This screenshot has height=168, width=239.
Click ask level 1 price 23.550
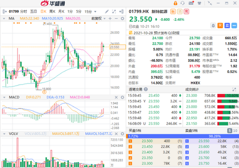204,141
